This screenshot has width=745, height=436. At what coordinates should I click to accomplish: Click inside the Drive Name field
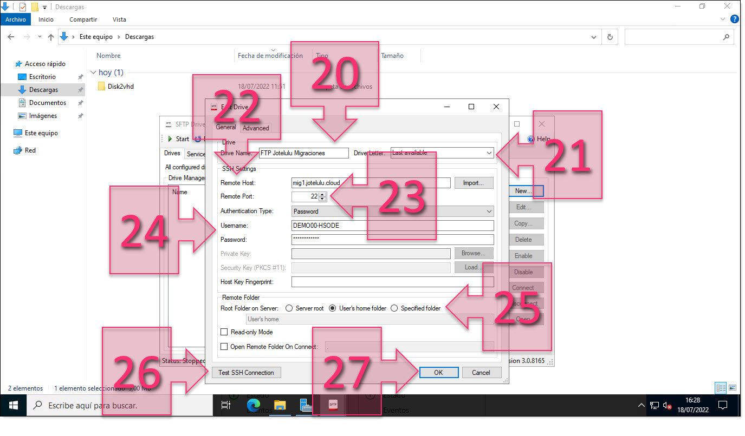(303, 153)
